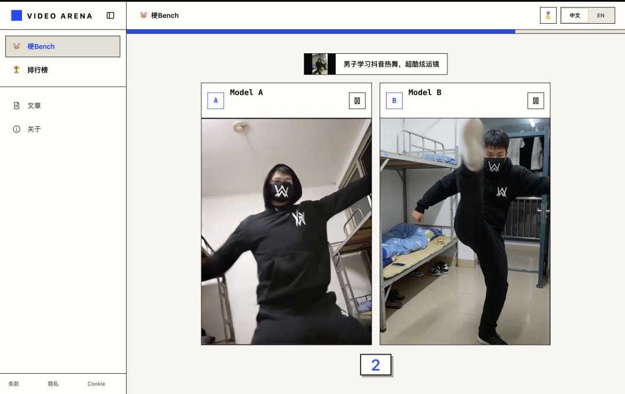
Task: Switch language to EN
Action: point(601,16)
